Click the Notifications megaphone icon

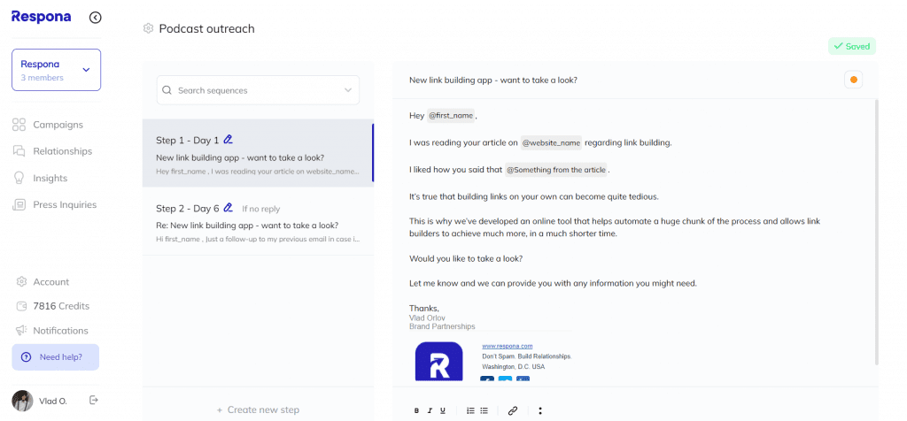(x=22, y=330)
